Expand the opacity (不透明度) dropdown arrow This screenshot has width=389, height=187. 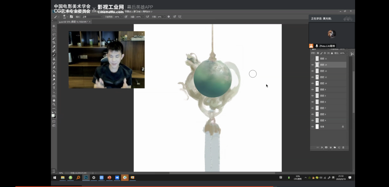point(122,17)
